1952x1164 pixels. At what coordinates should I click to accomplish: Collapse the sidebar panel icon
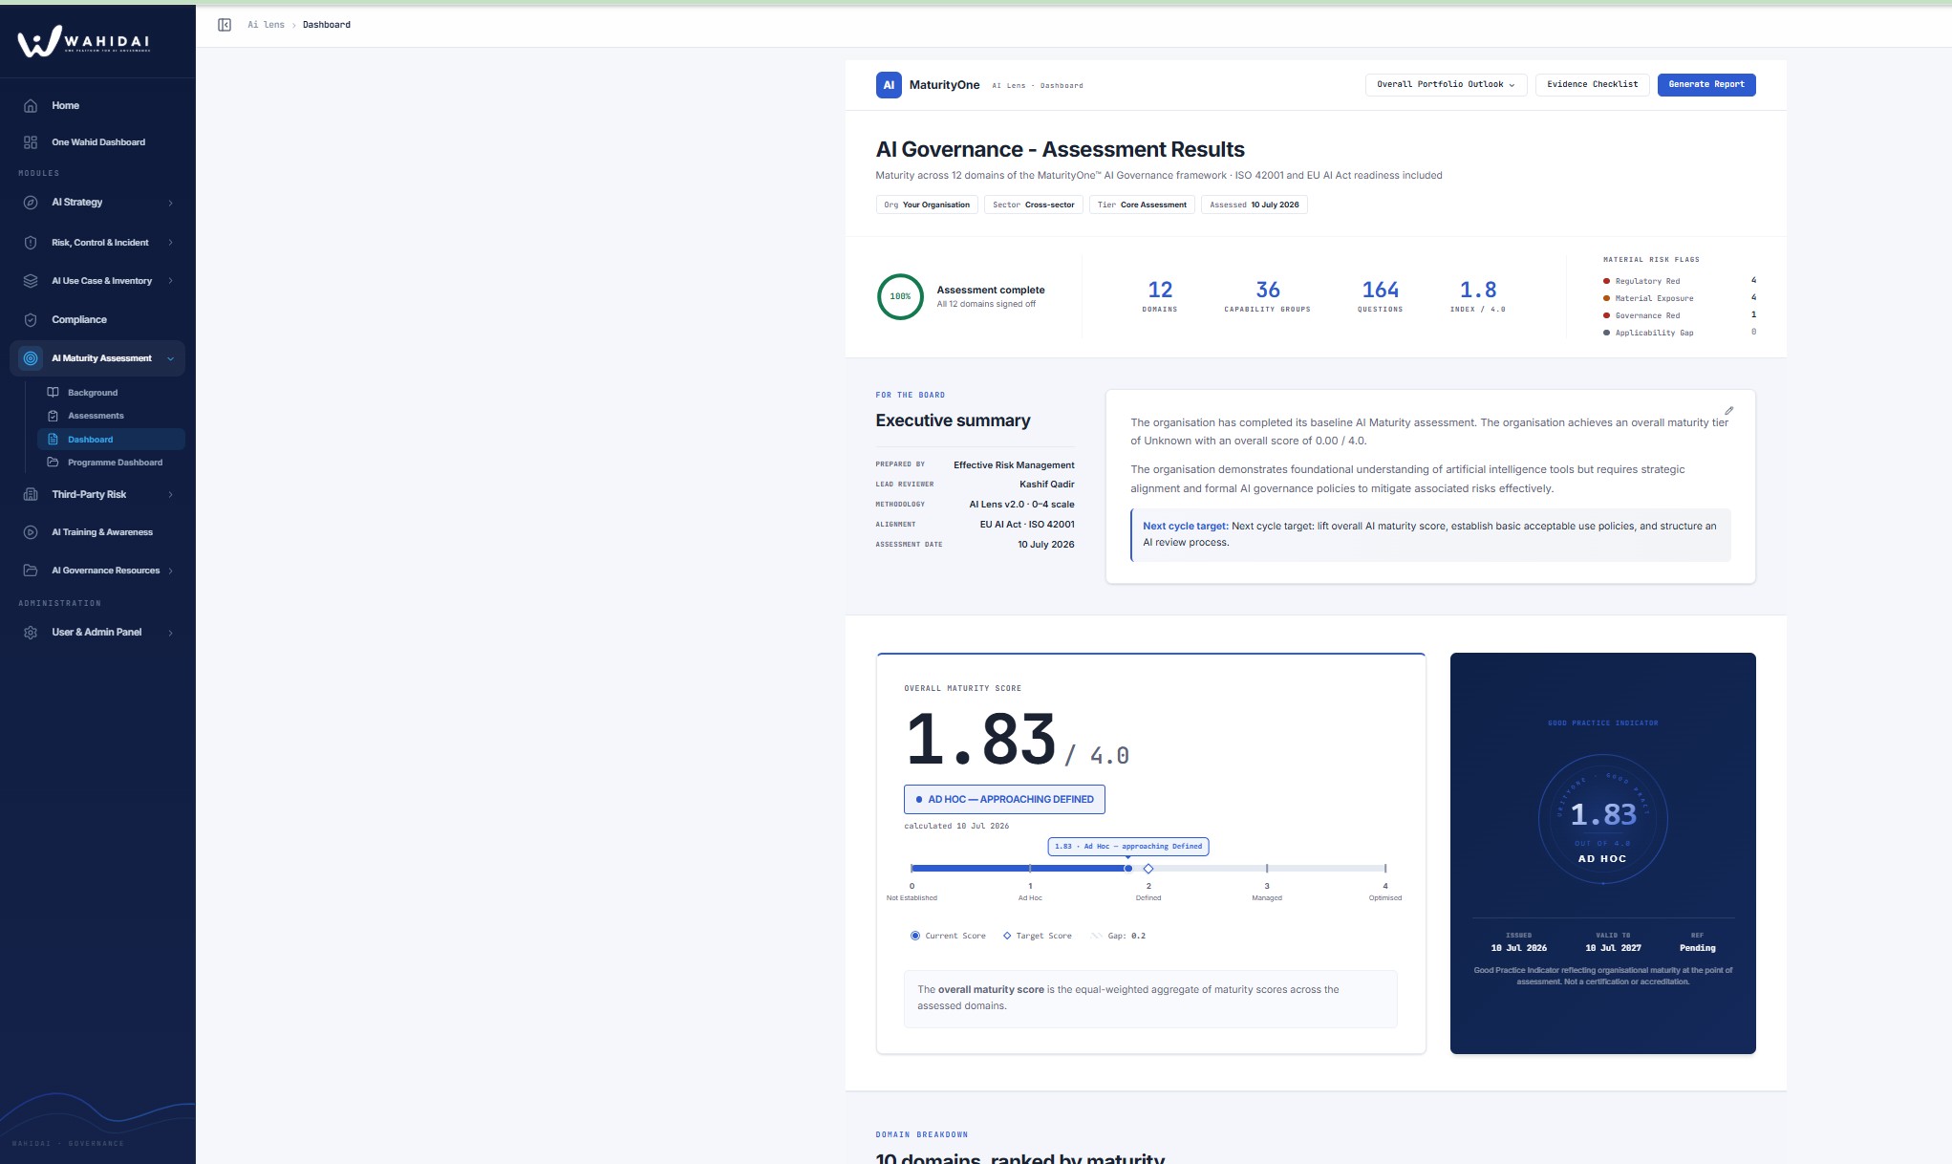[225, 25]
